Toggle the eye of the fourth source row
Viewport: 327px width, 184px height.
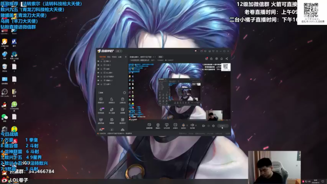(98, 73)
